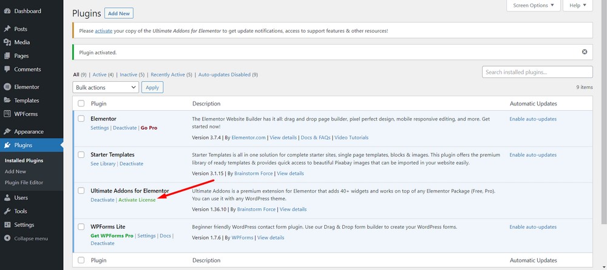Open See Library for Starter Templates
Viewport: 607px width, 270px height.
click(x=103, y=164)
